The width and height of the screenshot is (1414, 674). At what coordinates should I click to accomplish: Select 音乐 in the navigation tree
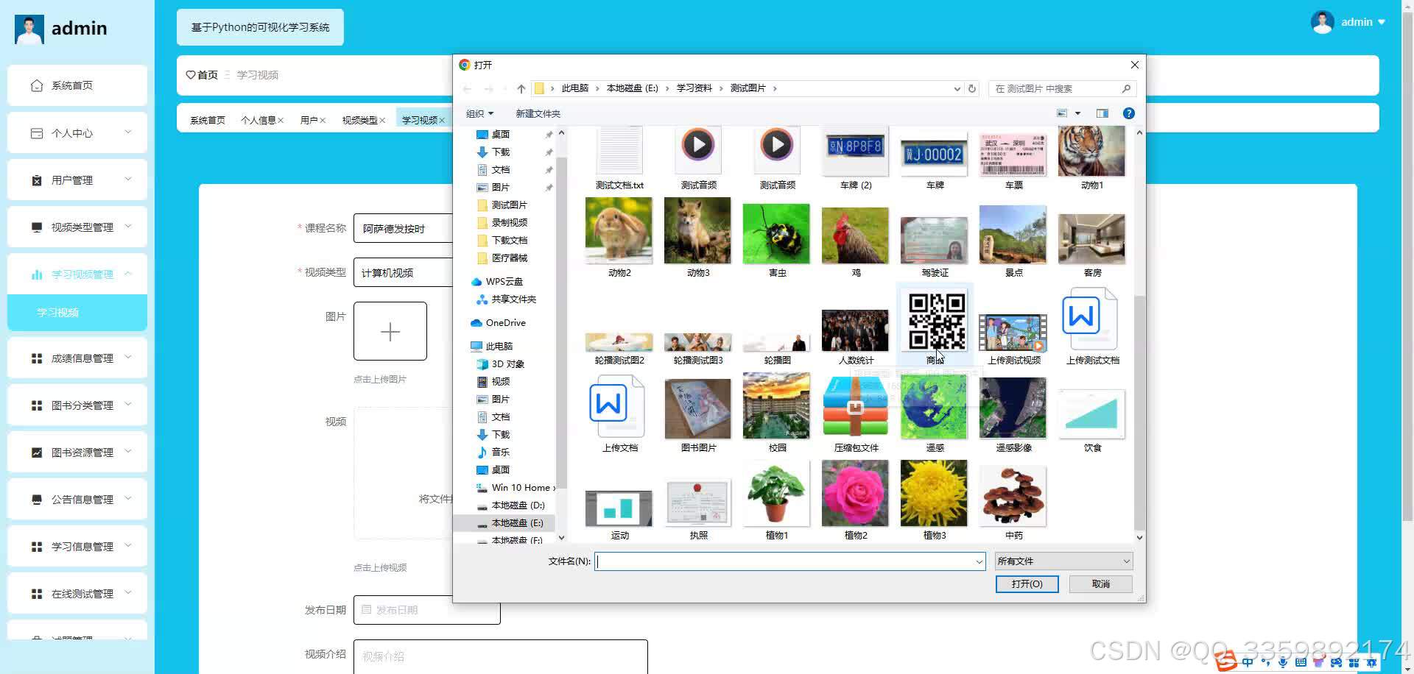[x=500, y=453]
